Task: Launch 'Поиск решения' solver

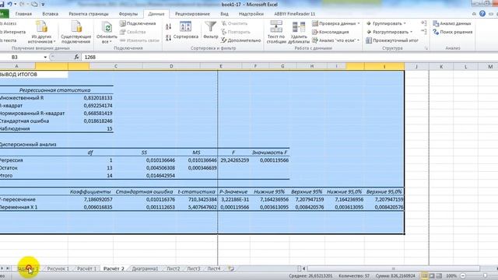Action: pyautogui.click(x=453, y=32)
